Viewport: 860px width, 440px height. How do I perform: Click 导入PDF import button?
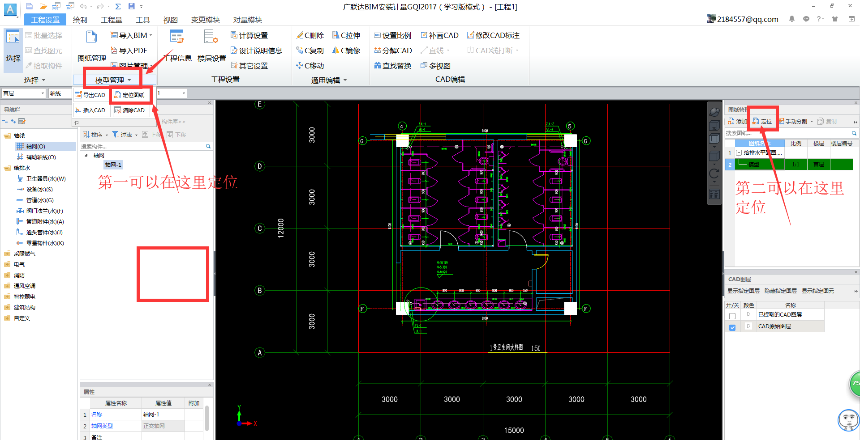[x=129, y=51]
